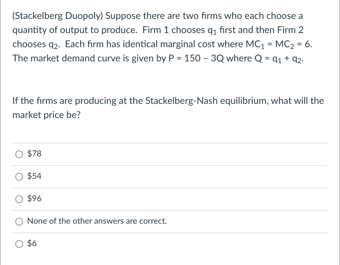Click the None of the other answers label
The width and height of the screenshot is (340, 265).
tap(97, 221)
